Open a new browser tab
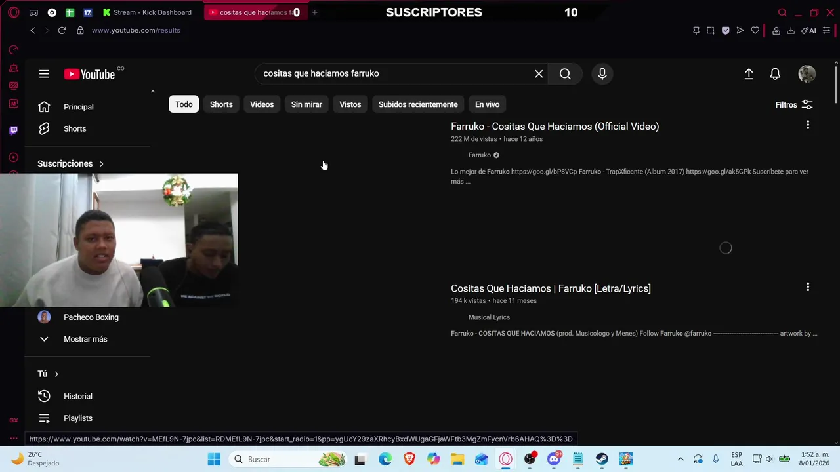 [x=314, y=12]
